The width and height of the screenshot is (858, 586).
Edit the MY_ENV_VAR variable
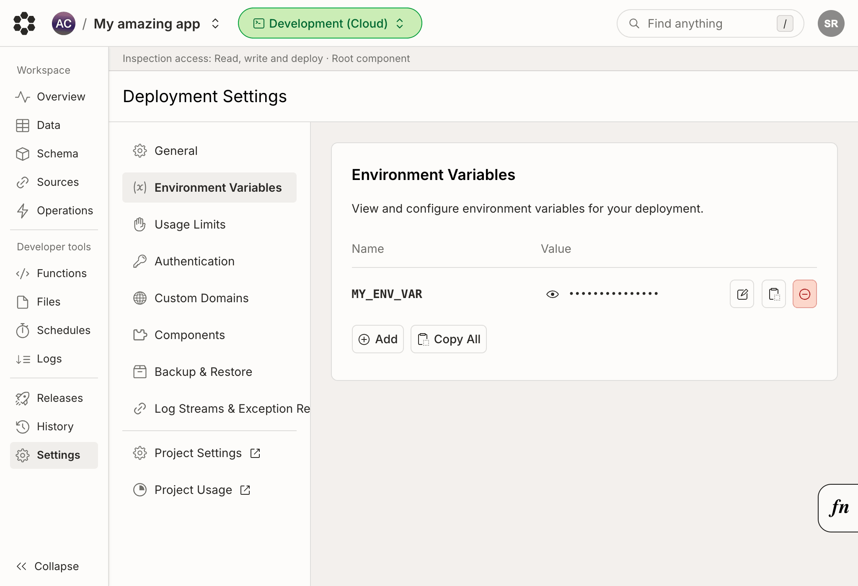pos(742,294)
